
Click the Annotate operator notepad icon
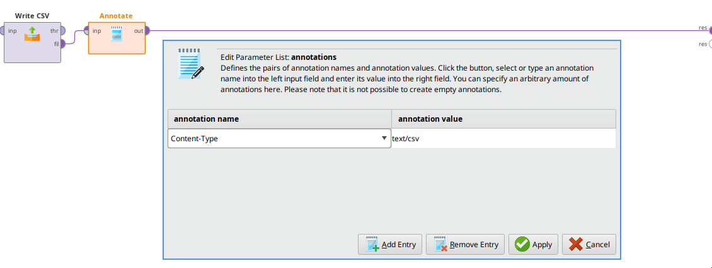pyautogui.click(x=116, y=33)
